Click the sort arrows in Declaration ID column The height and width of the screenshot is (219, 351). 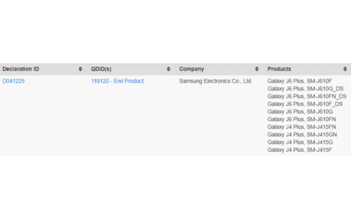click(80, 69)
